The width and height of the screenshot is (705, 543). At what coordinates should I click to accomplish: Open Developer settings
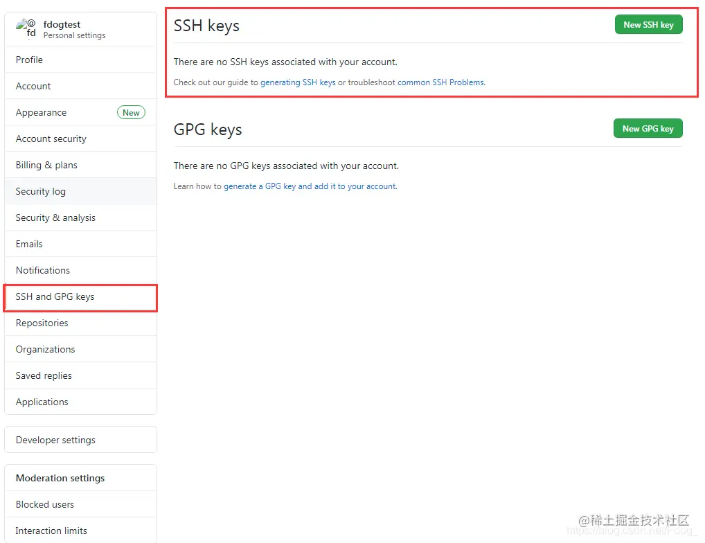click(81, 440)
